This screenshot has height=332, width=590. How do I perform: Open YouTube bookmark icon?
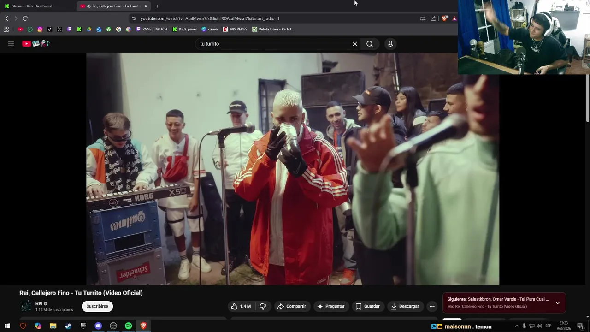[20, 29]
